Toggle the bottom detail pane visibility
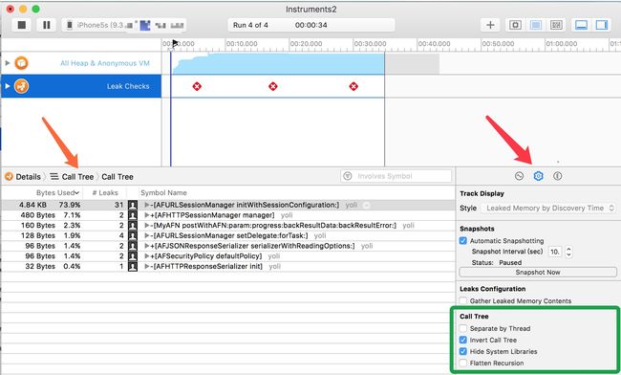 581,25
